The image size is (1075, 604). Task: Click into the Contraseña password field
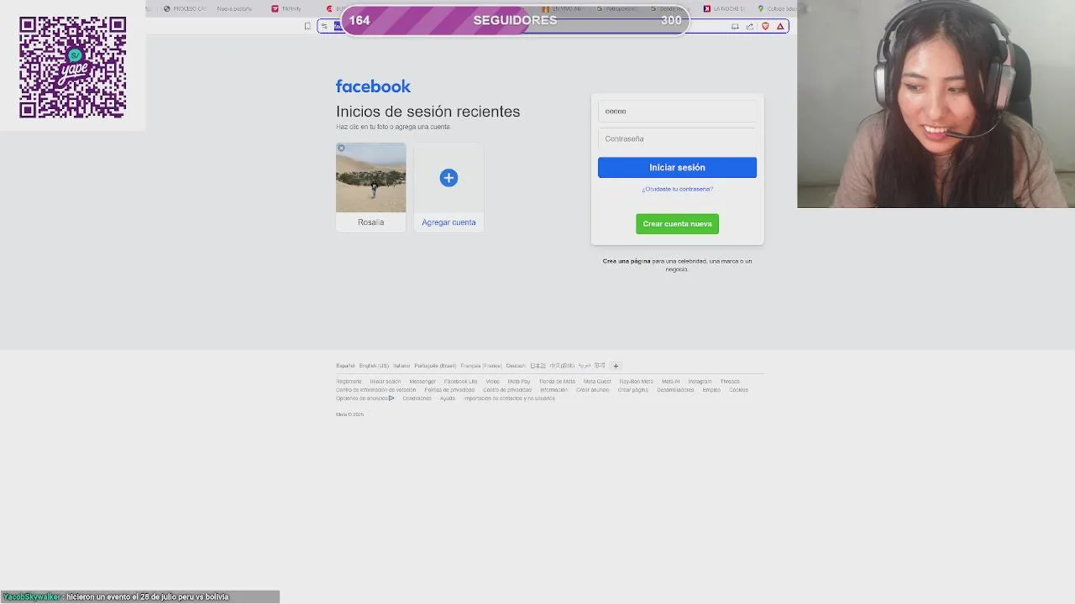point(677,138)
